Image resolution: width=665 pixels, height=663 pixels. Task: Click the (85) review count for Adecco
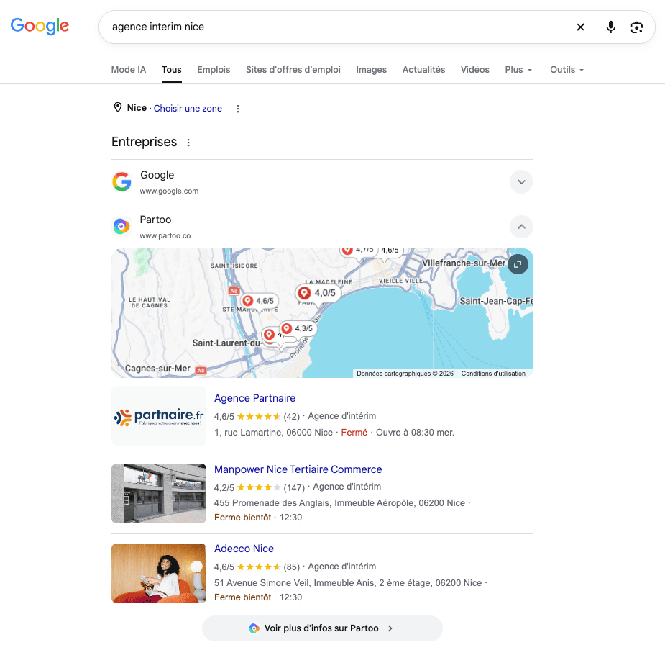coord(291,567)
